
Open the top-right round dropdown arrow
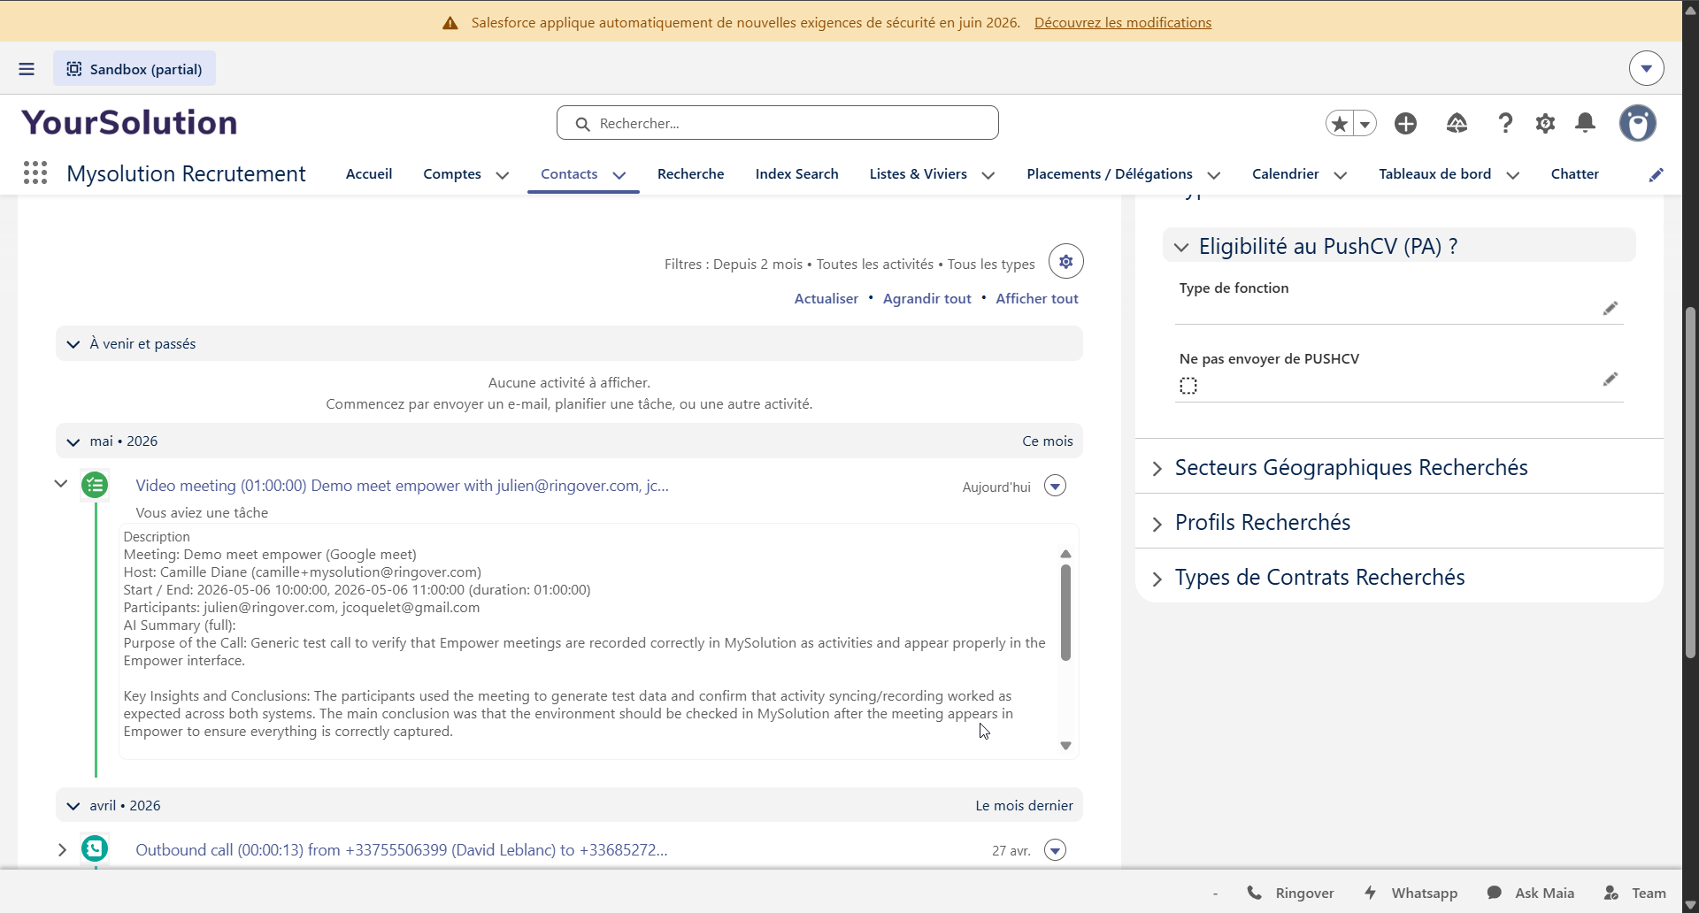[x=1646, y=68]
